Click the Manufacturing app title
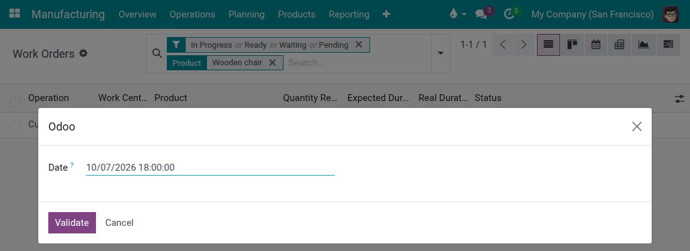This screenshot has width=690, height=251. pos(68,14)
